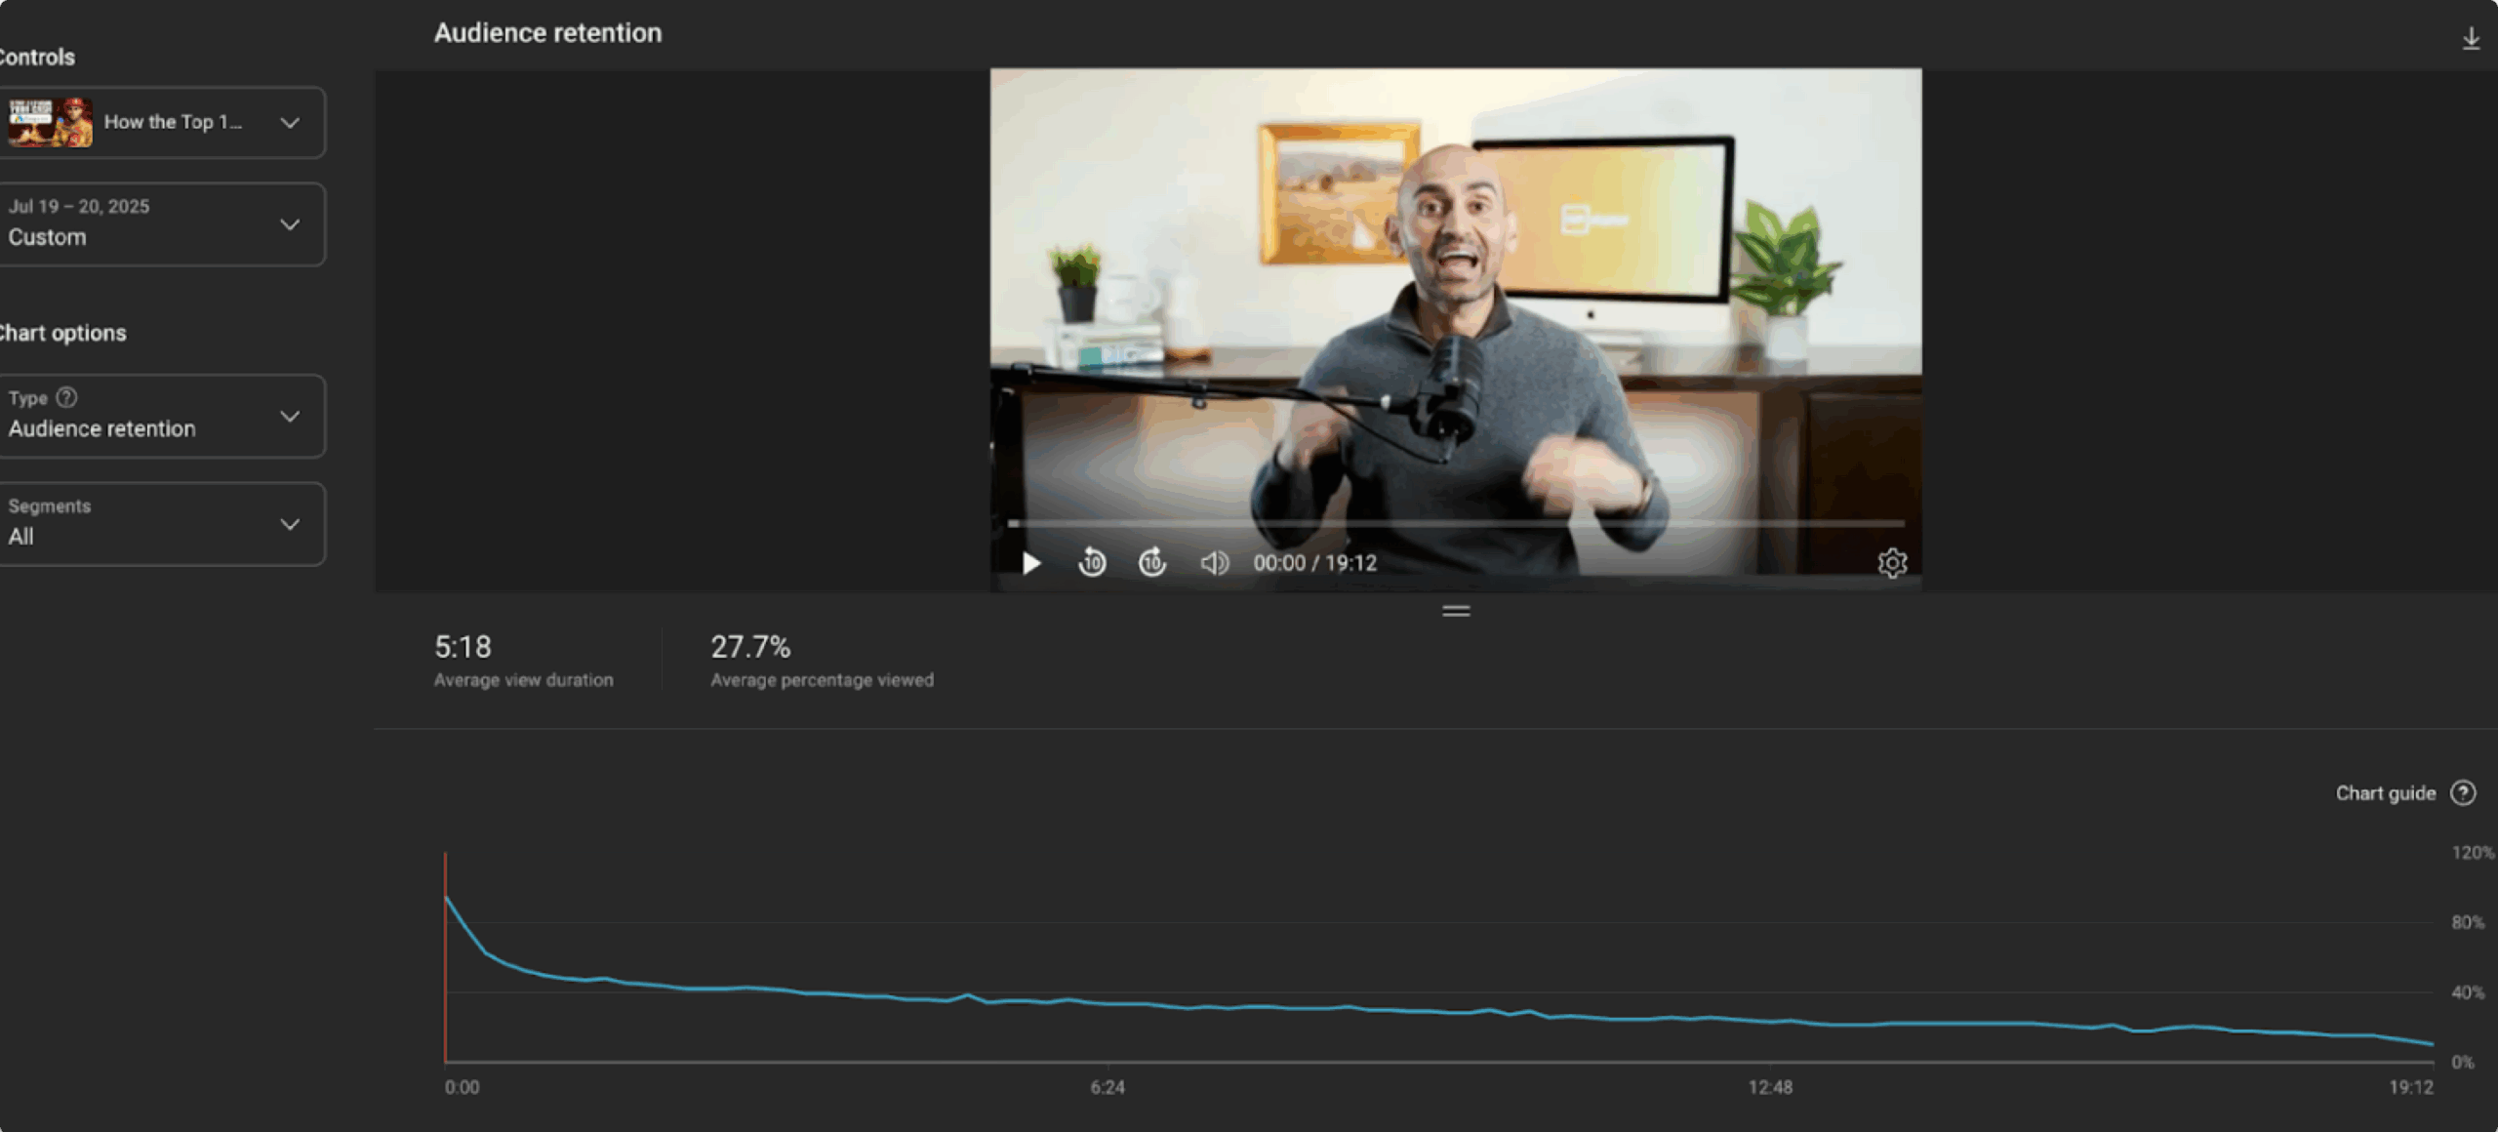
Task: Rewind video 10 seconds
Action: coord(1092,563)
